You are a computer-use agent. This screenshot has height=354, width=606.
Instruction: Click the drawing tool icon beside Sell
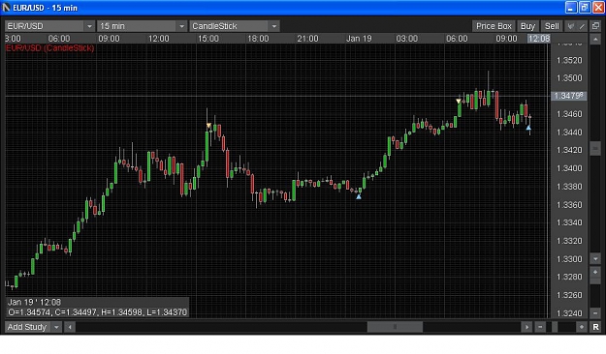571,26
